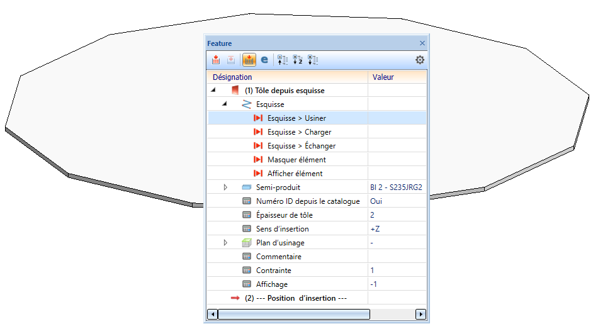The width and height of the screenshot is (593, 324).
Task: Collapse the Esquisse tree node
Action: point(225,104)
